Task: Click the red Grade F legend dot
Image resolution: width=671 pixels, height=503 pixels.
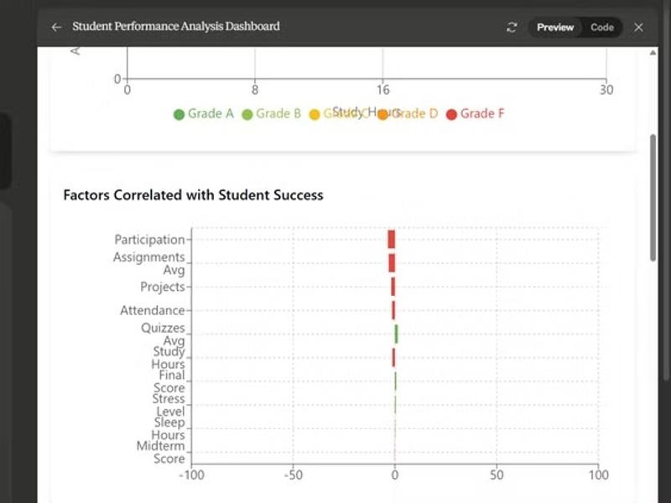Action: tap(451, 114)
